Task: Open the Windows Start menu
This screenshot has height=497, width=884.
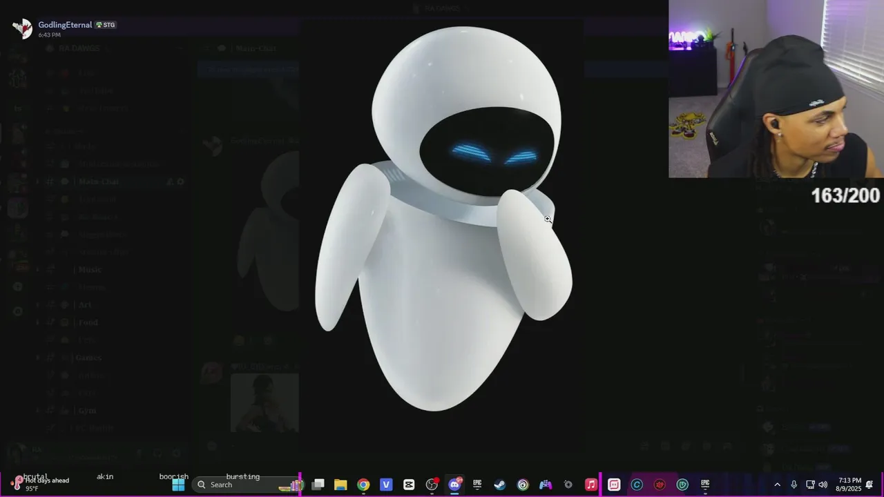Action: pos(178,485)
